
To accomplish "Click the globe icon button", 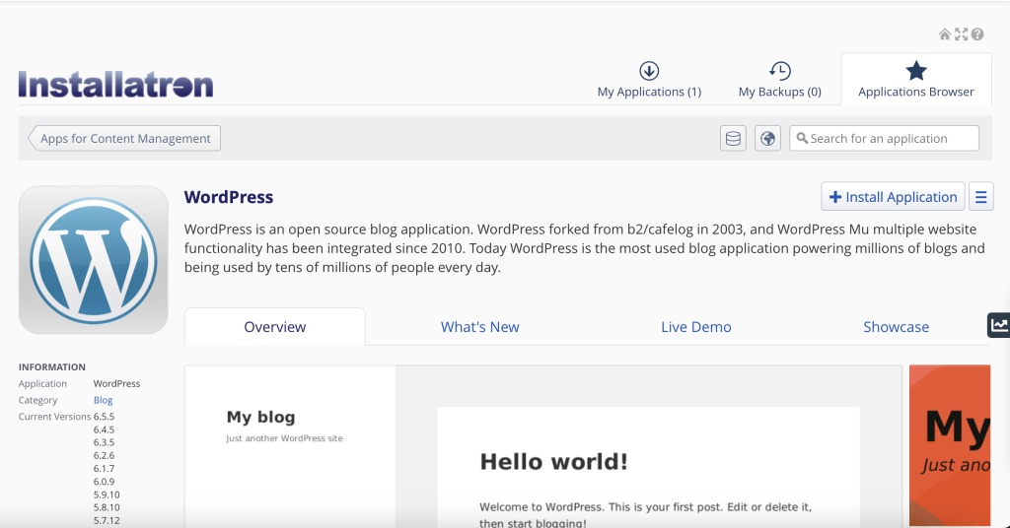I will point(767,138).
